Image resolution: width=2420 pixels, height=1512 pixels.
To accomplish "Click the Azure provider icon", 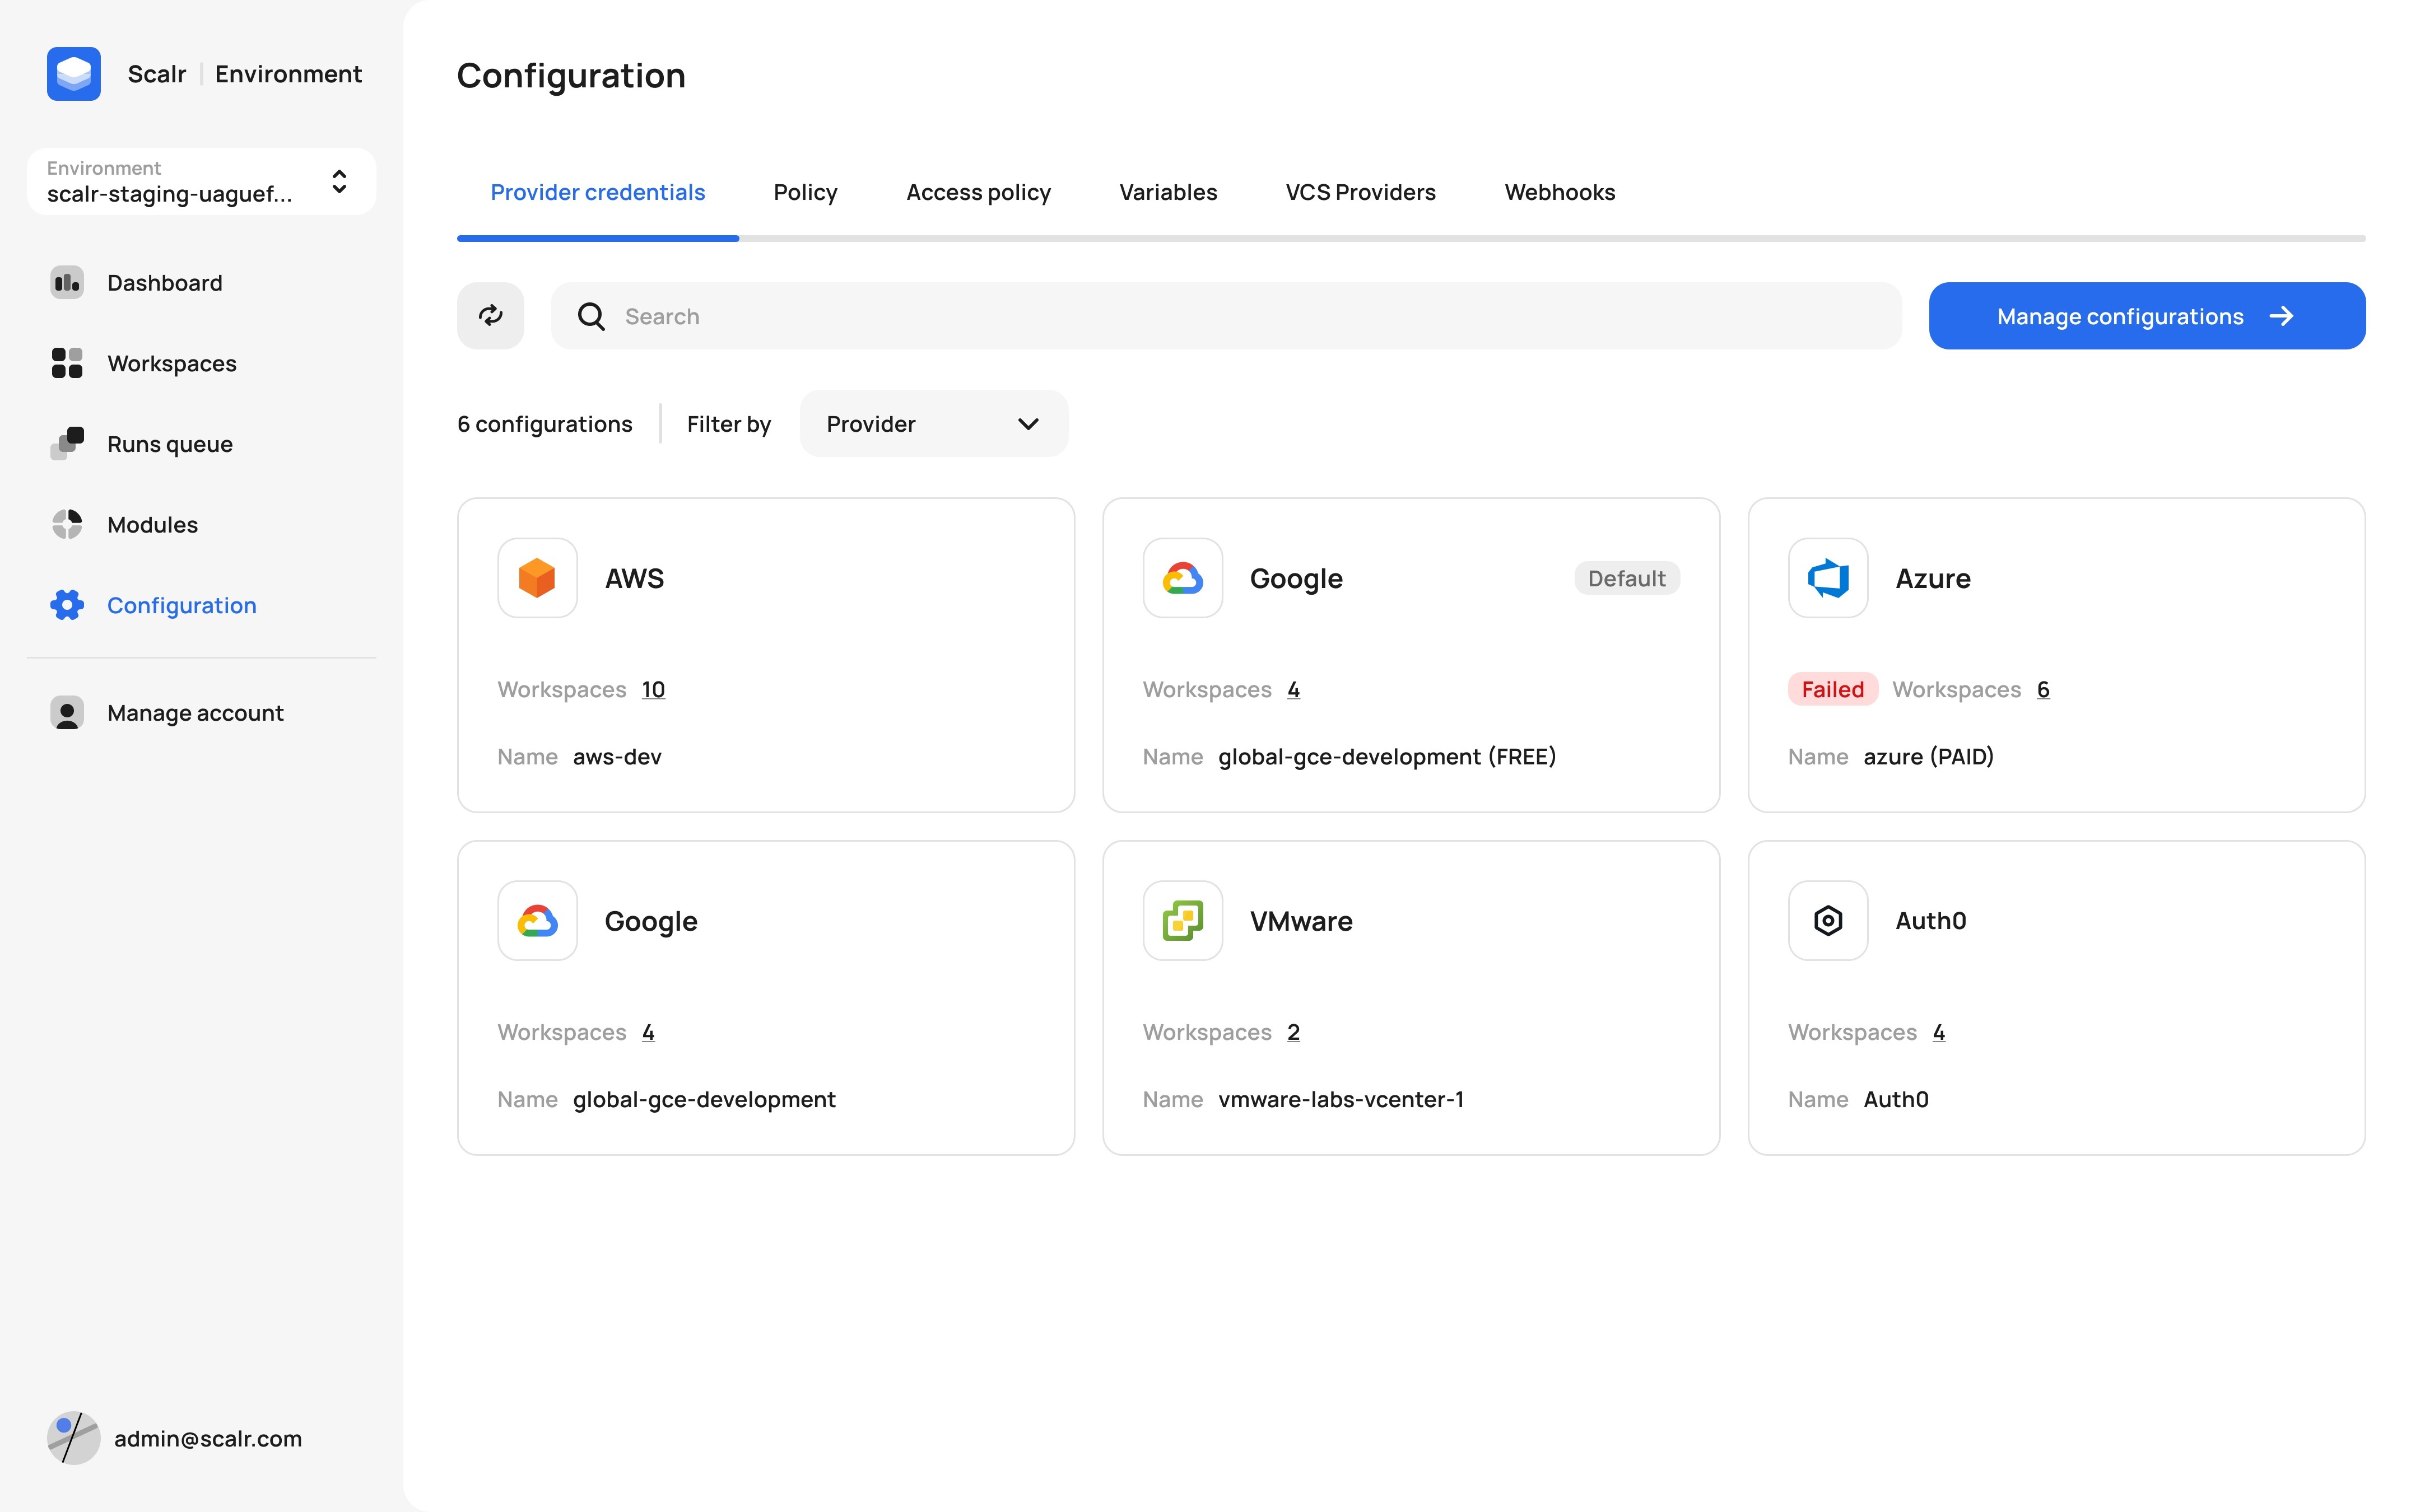I will (x=1827, y=578).
